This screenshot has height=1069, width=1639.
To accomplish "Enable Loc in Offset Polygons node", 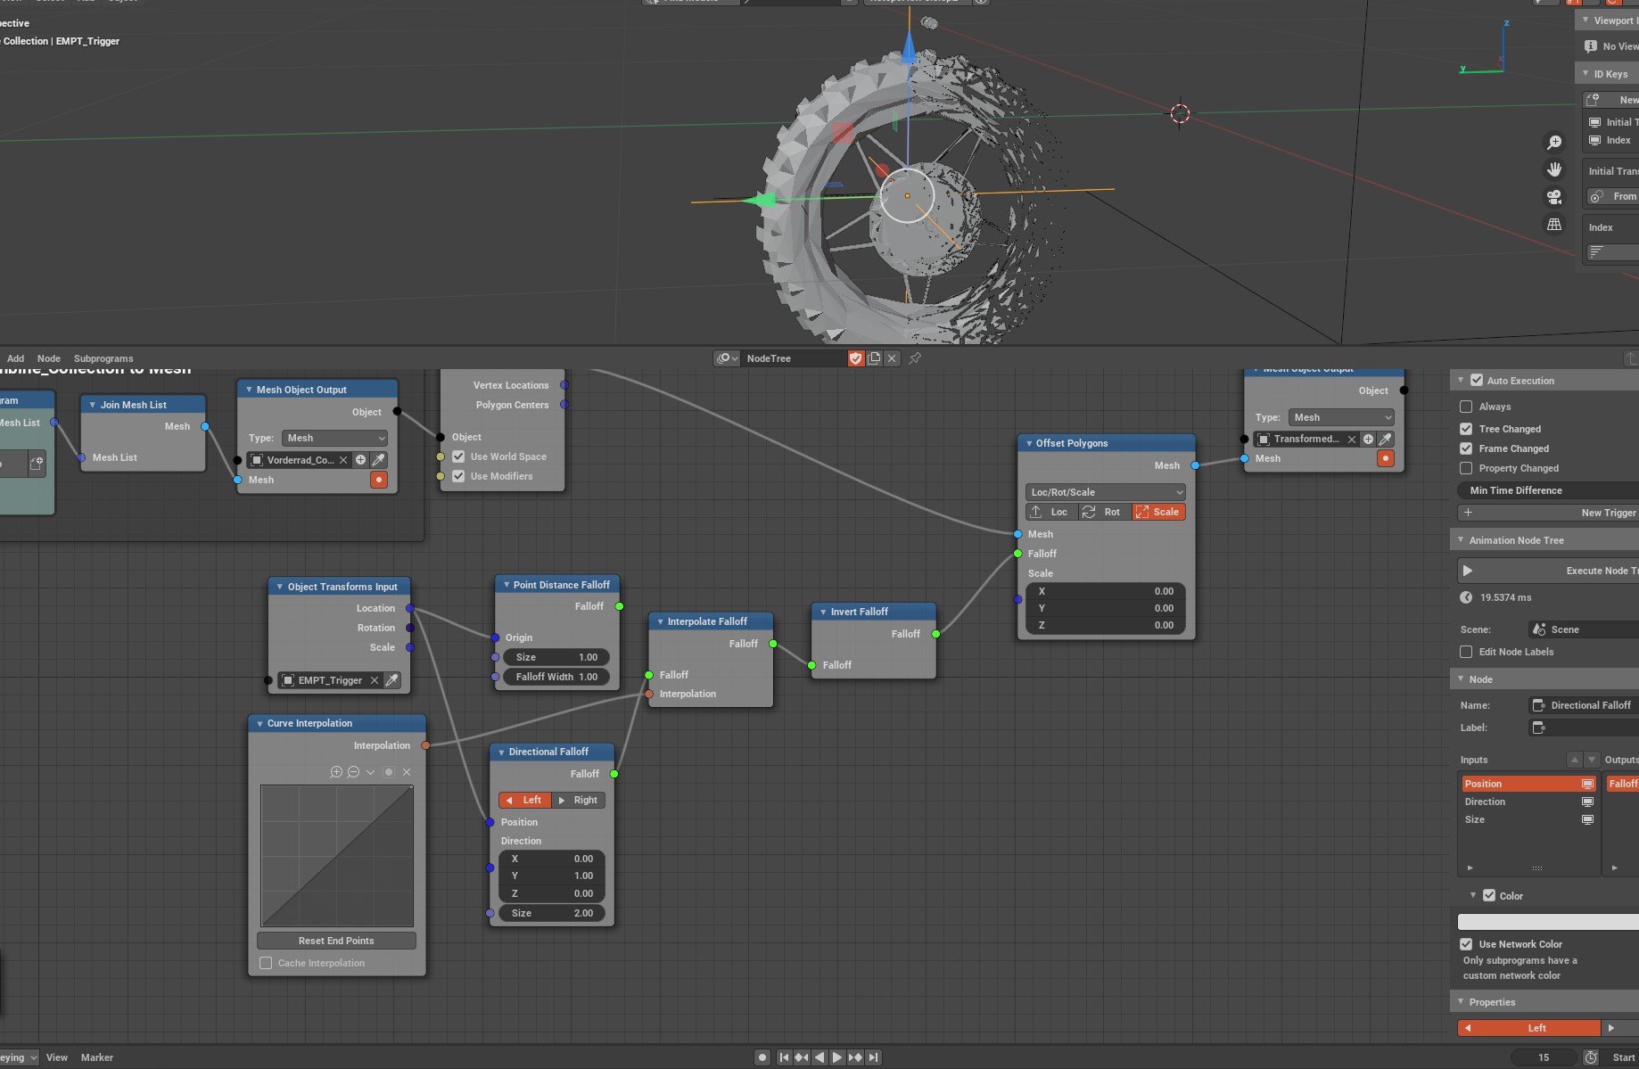I will click(1052, 512).
